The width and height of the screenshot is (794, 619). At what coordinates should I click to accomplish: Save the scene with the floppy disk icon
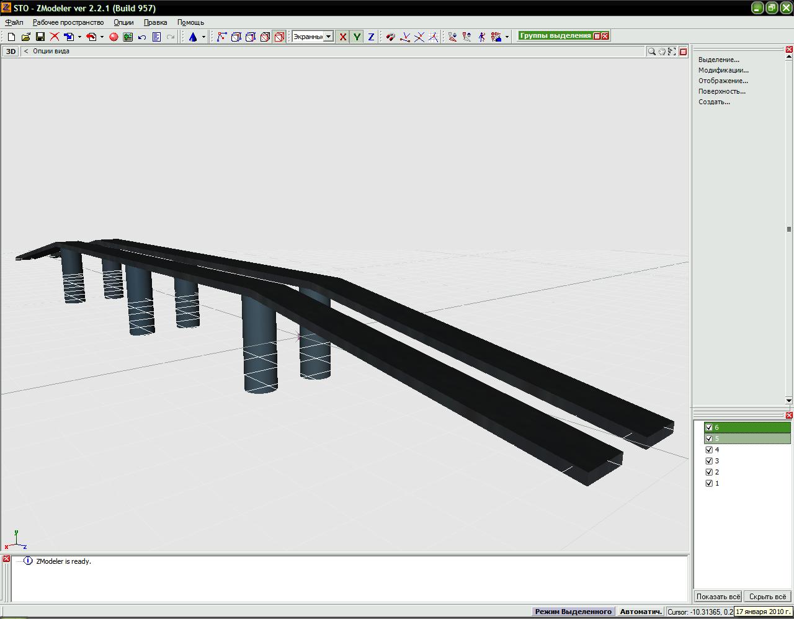[x=40, y=37]
